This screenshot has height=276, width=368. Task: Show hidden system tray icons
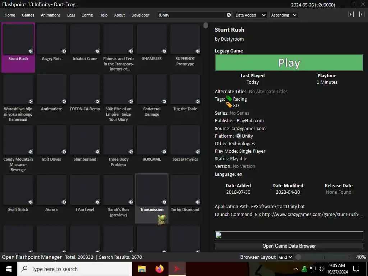pos(296,269)
